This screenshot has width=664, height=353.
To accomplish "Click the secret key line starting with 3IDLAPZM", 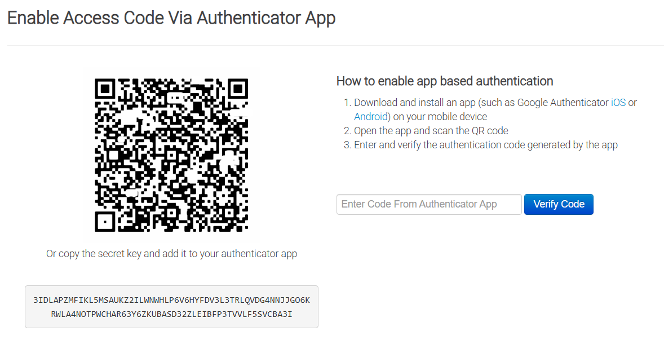I will point(171,300).
